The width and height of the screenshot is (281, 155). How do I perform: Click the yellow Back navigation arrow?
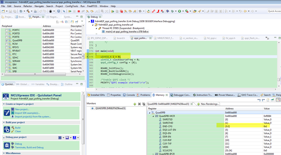245,11
